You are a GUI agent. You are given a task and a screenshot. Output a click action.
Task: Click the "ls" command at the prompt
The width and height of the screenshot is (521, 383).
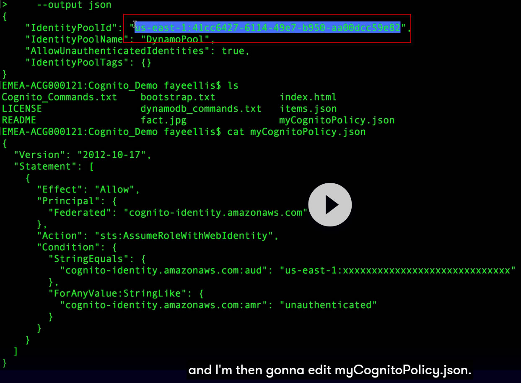[233, 85]
